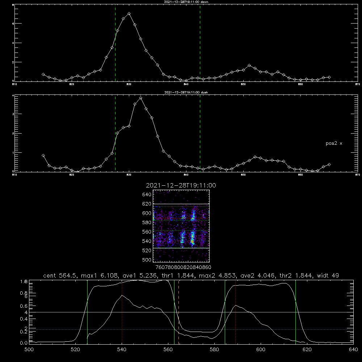362x362 pixels.
Task: Click the dotted horizontal threshold line in bottom plot
Action: (191, 330)
